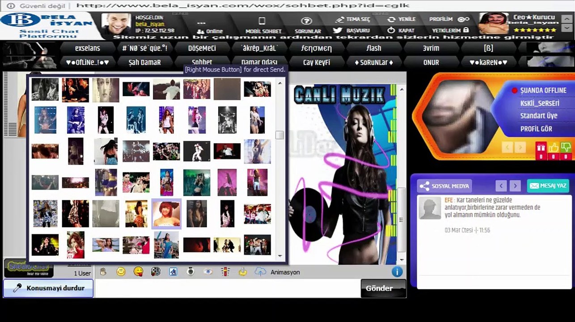Click EFE's avatar in social feed
This screenshot has height=322, width=575.
pyautogui.click(x=430, y=208)
